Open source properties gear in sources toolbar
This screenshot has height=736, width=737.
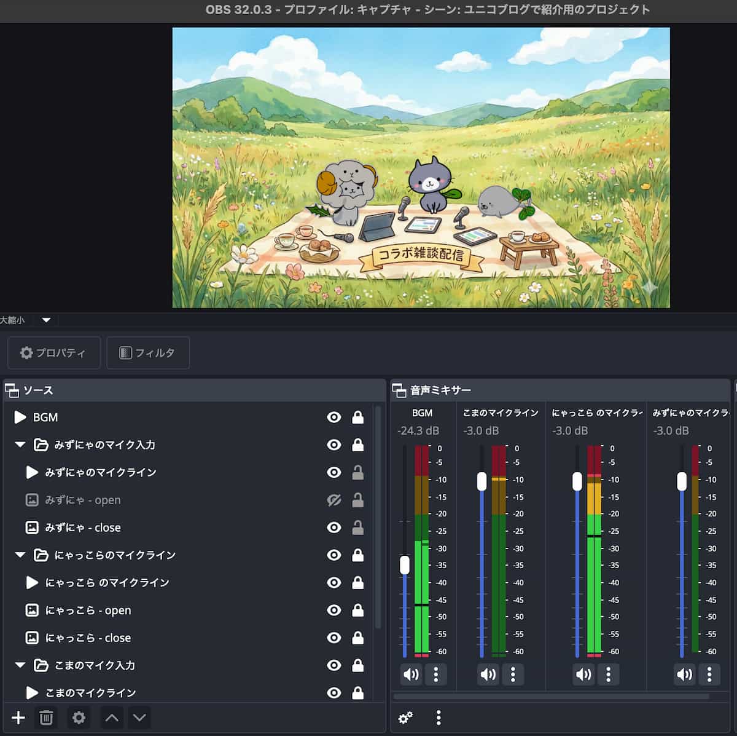(79, 718)
